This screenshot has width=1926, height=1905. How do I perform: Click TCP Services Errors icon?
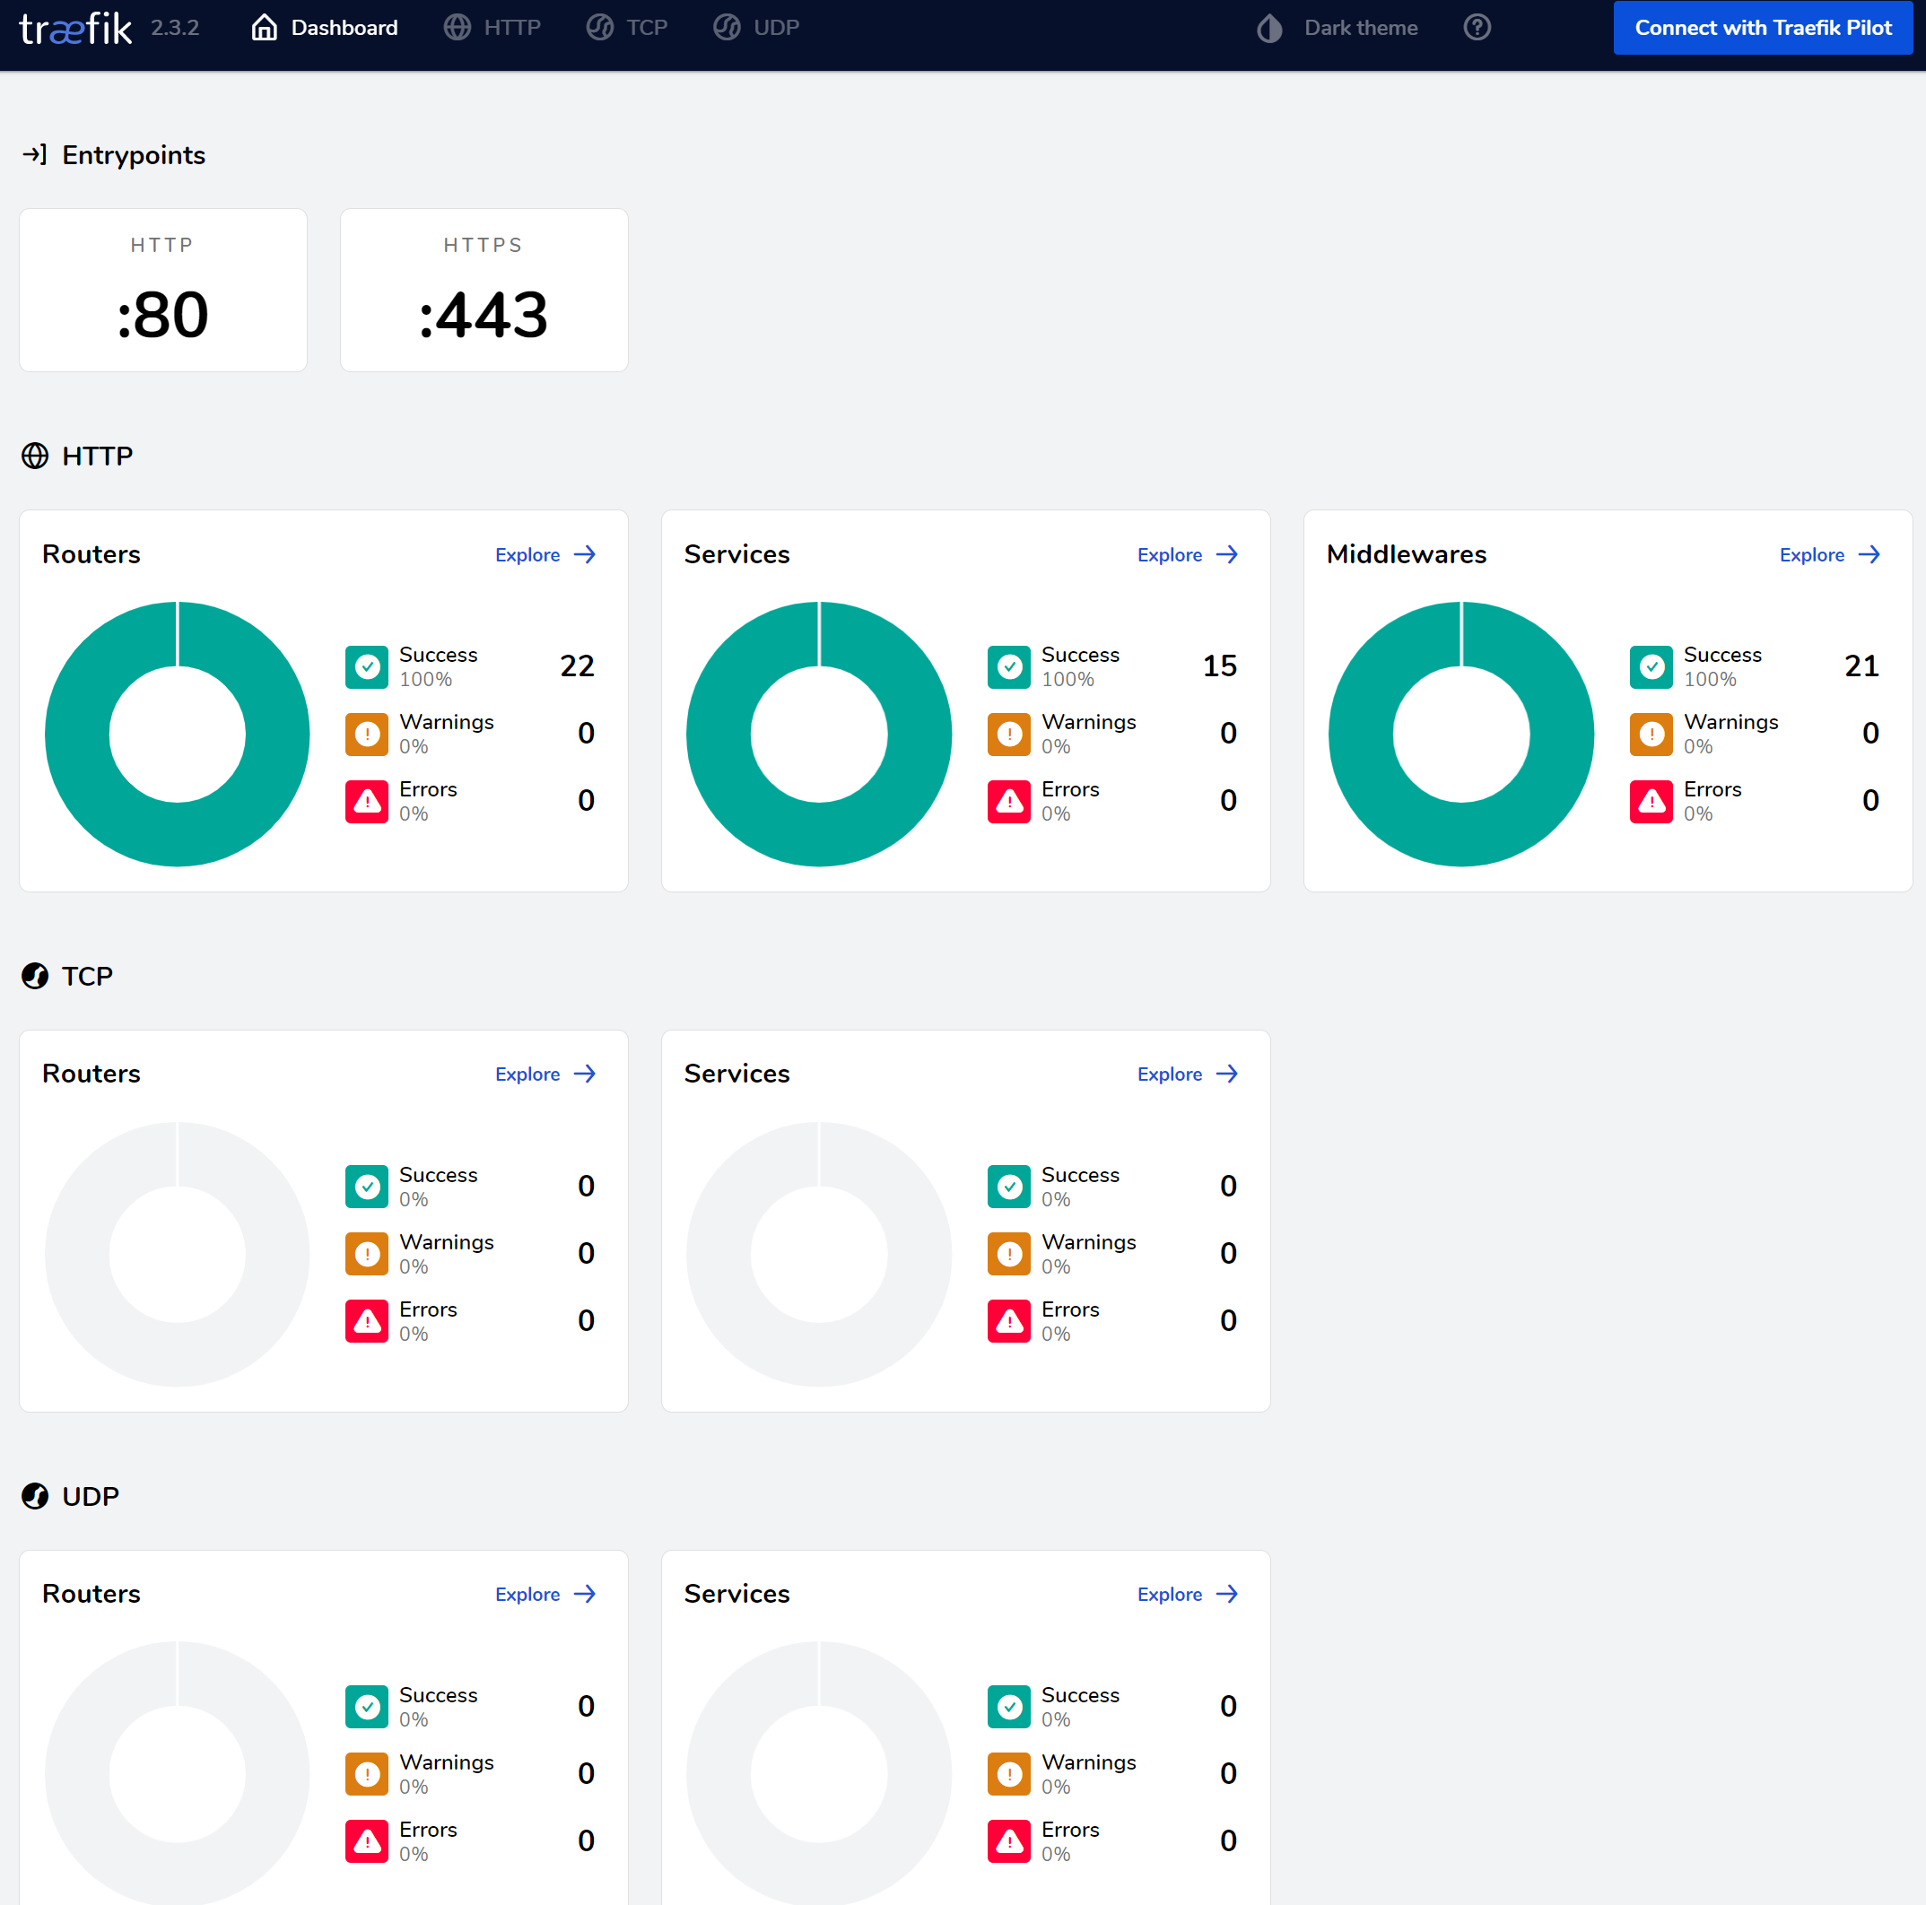pos(1009,1322)
